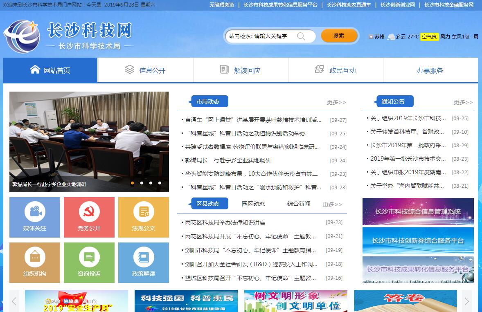Open the 法规公文 document icon tile
The height and width of the screenshot is (312, 482).
click(144, 217)
